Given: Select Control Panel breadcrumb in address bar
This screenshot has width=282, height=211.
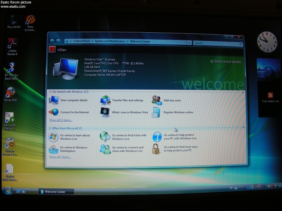Looking at the screenshot, I should pyautogui.click(x=82, y=41).
